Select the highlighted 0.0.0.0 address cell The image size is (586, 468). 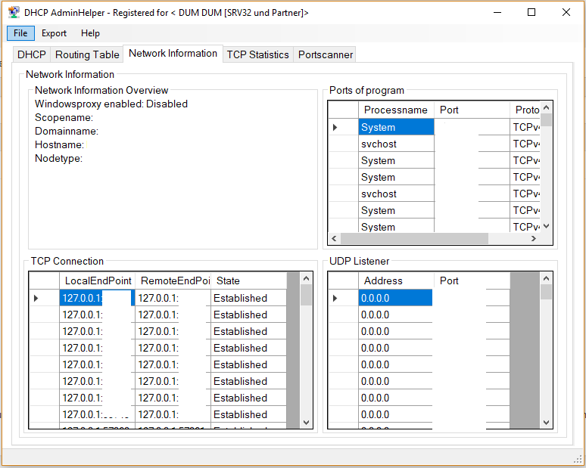(395, 298)
